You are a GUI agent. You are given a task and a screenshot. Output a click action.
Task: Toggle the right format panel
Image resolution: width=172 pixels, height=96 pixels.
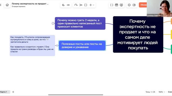[x=134, y=5]
